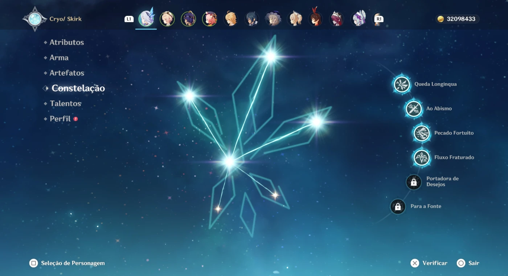Viewport: 508px width, 276px height.
Task: Click the central star where lines converge
Action: [x=229, y=162]
